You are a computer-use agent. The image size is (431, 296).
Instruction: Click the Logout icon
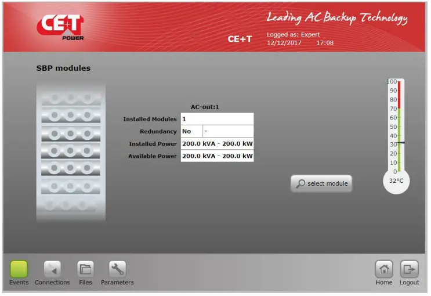(410, 269)
